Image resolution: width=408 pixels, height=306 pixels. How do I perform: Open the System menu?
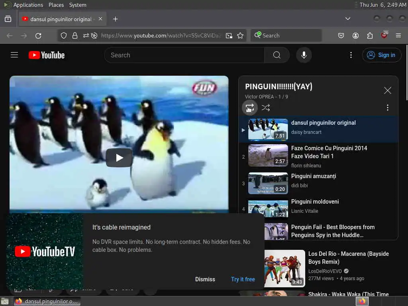(x=78, y=5)
